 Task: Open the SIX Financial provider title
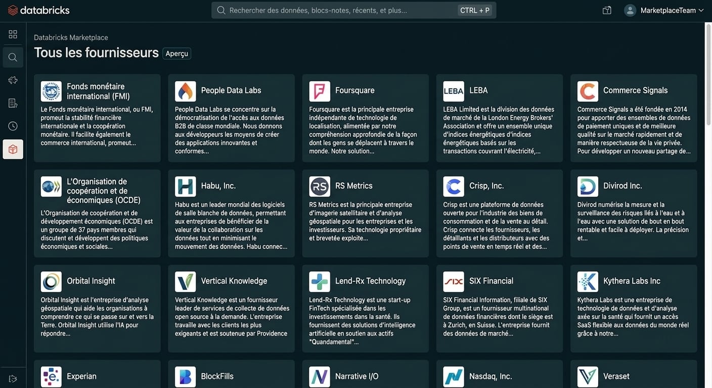coord(491,281)
